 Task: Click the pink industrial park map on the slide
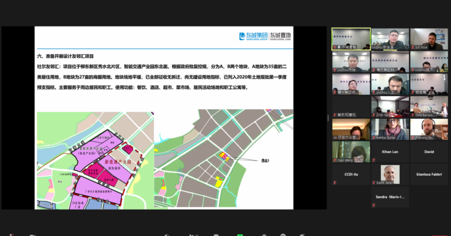(x=95, y=160)
